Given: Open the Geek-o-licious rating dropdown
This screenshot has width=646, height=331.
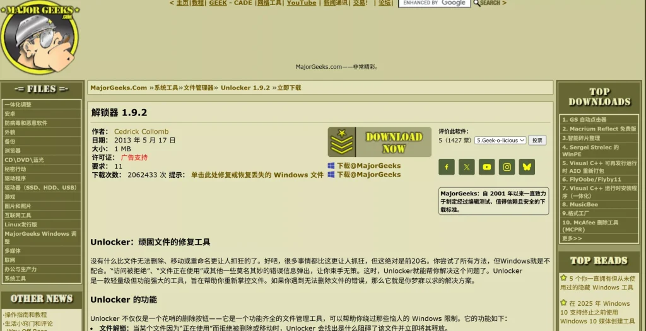Looking at the screenshot, I should (x=500, y=141).
